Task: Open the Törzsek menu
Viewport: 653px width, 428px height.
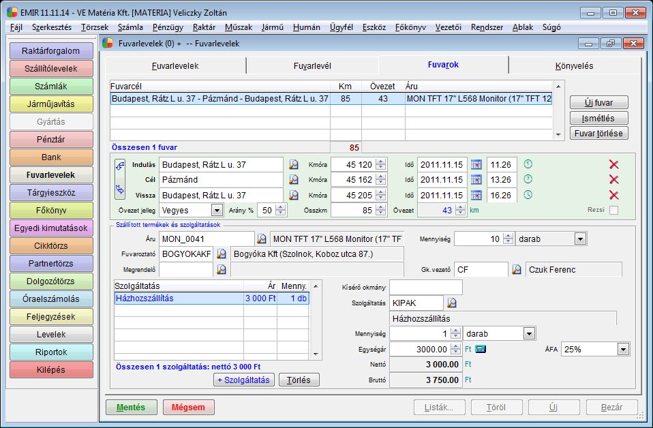Action: tap(95, 27)
